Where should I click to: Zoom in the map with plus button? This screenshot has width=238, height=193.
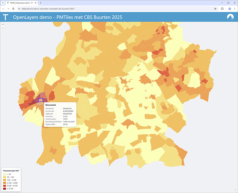[x=3, y=24]
